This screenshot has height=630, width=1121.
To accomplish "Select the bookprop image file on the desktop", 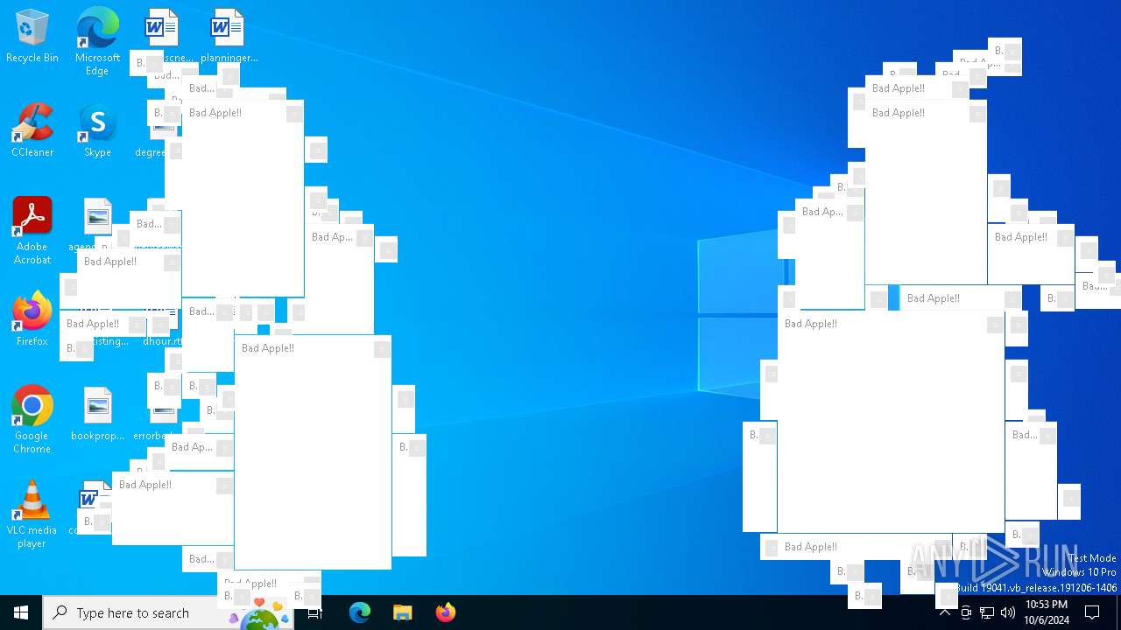I will coord(97,415).
